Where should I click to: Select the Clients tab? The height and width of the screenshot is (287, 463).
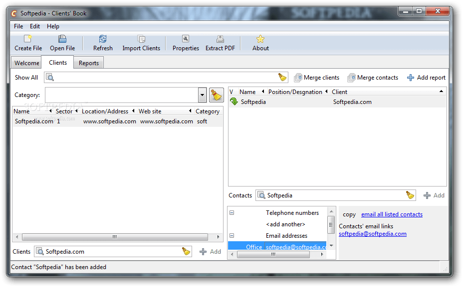pyautogui.click(x=58, y=62)
